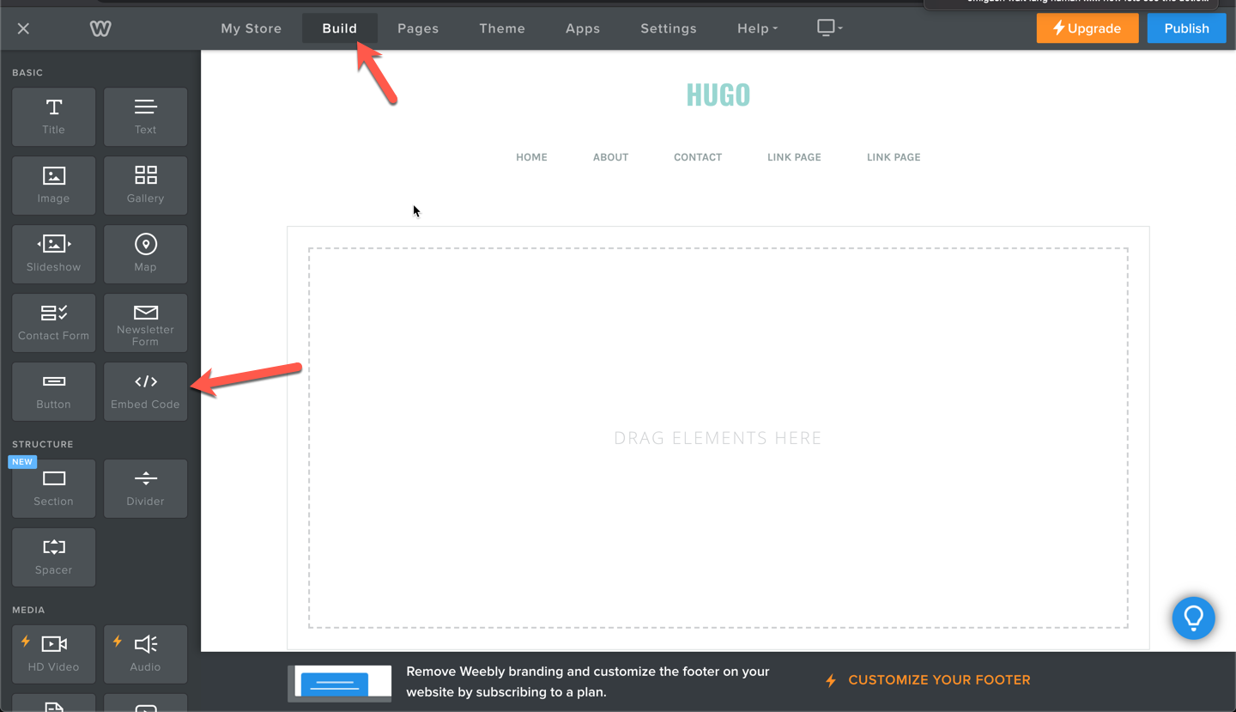The height and width of the screenshot is (712, 1236).
Task: Click the first LINK PAGE nav item
Action: click(x=794, y=157)
